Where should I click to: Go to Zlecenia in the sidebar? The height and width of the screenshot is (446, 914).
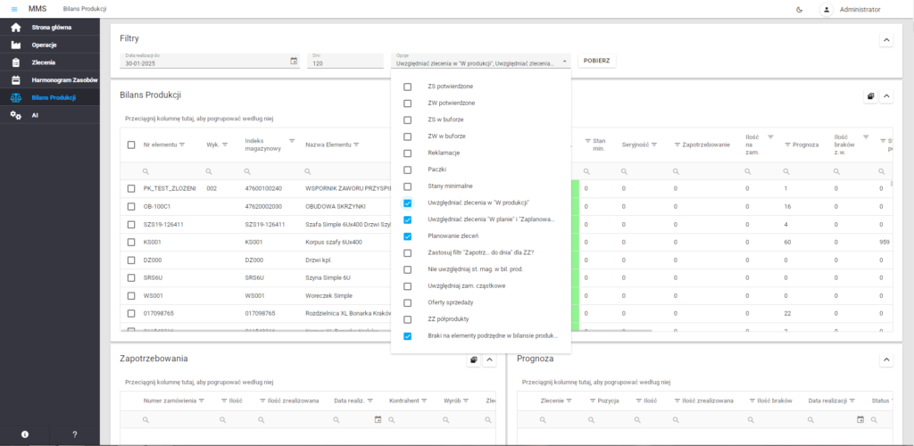pos(43,62)
